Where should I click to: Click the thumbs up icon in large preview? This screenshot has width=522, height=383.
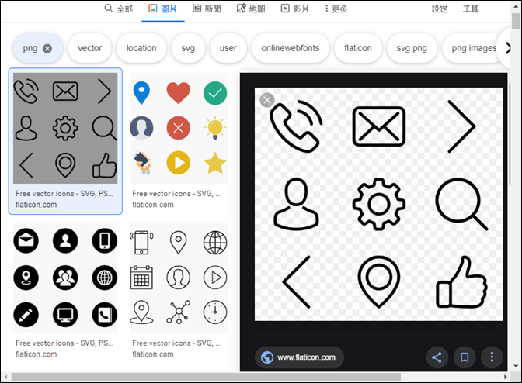(x=461, y=281)
